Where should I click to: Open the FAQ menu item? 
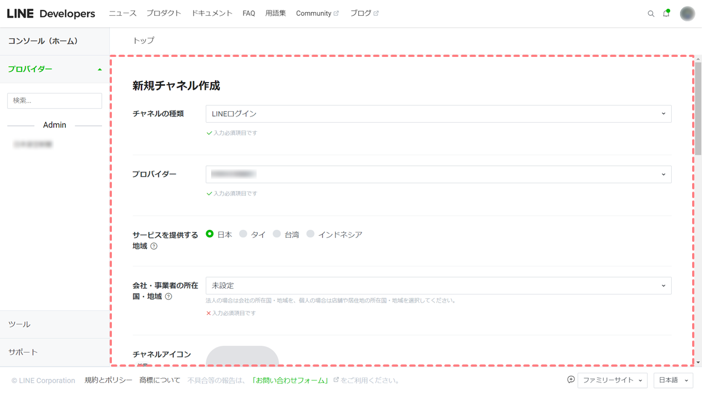tap(249, 14)
